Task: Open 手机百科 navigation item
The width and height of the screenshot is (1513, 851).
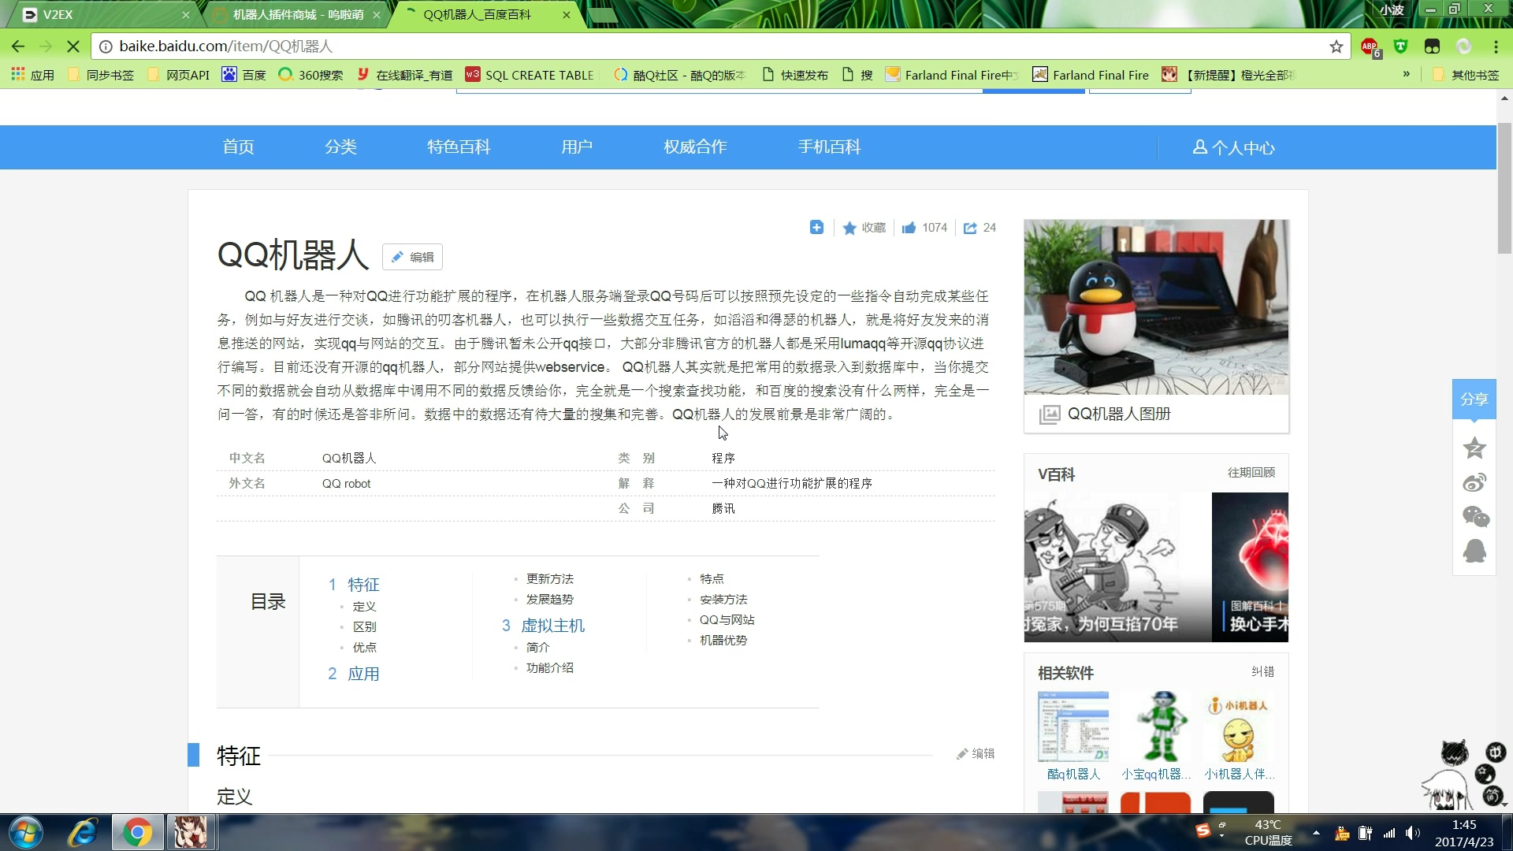Action: click(829, 147)
